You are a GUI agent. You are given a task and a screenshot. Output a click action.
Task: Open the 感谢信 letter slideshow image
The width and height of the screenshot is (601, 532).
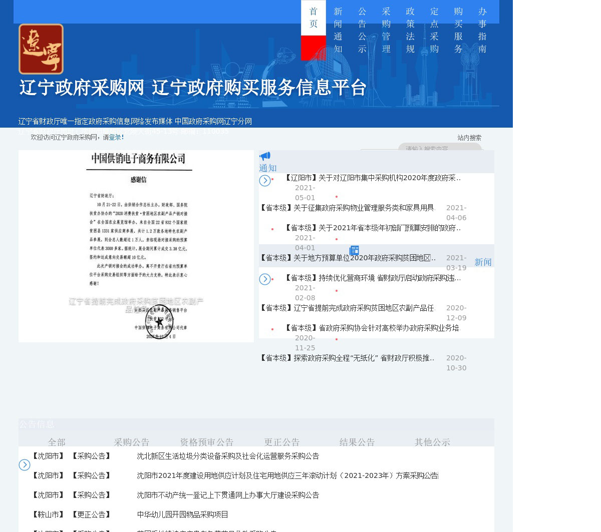click(x=136, y=246)
